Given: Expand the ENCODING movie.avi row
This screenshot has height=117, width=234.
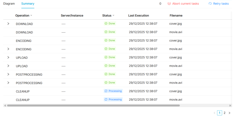Looking at the screenshot, I should pos(8,49).
